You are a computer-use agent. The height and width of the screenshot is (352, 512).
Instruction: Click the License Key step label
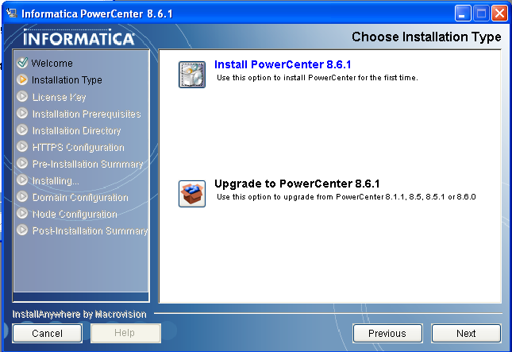pyautogui.click(x=59, y=97)
